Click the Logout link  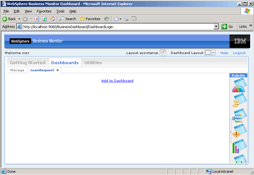tap(239, 53)
